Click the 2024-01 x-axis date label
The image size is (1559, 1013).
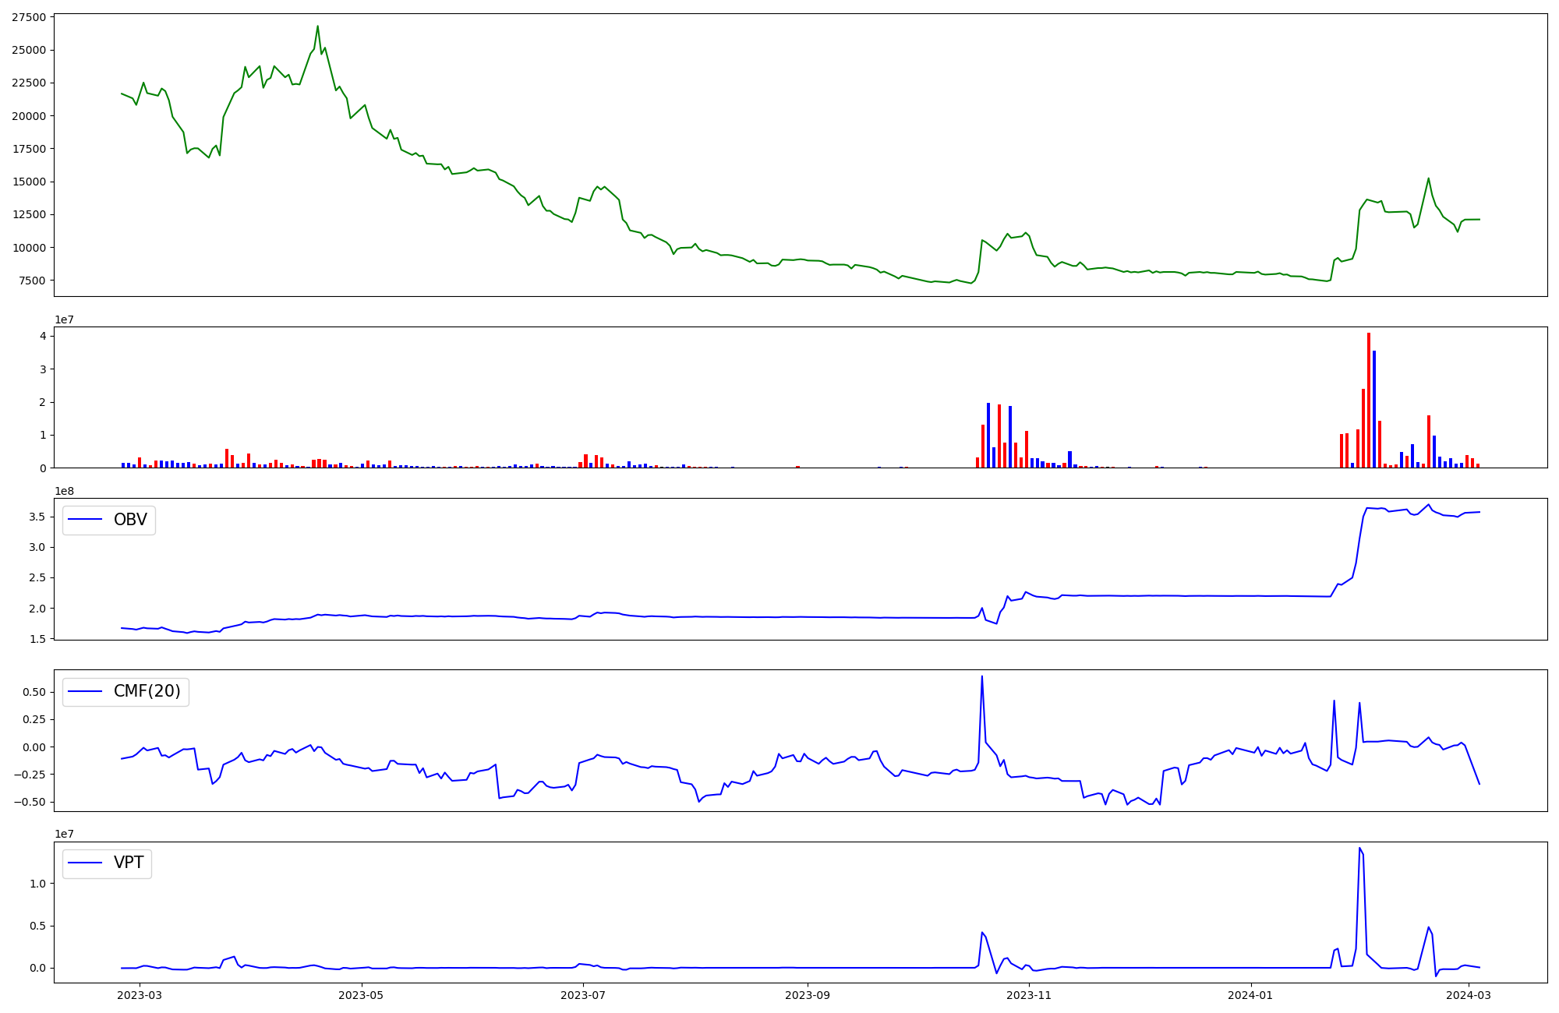(x=1251, y=995)
